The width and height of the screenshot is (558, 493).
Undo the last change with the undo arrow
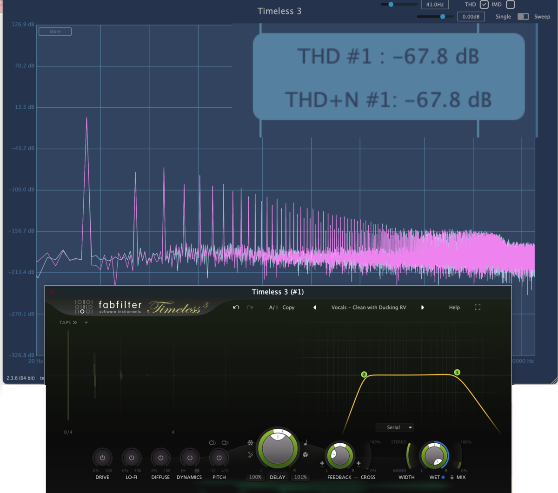[x=236, y=307]
